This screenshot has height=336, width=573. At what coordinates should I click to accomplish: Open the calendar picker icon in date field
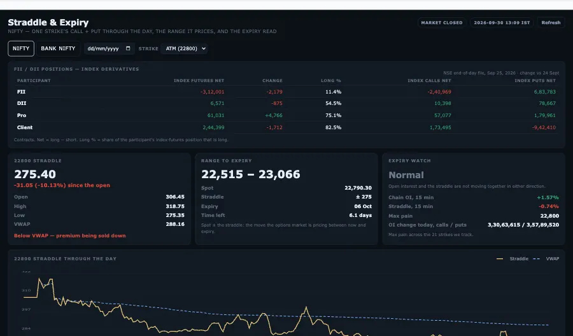coord(128,48)
